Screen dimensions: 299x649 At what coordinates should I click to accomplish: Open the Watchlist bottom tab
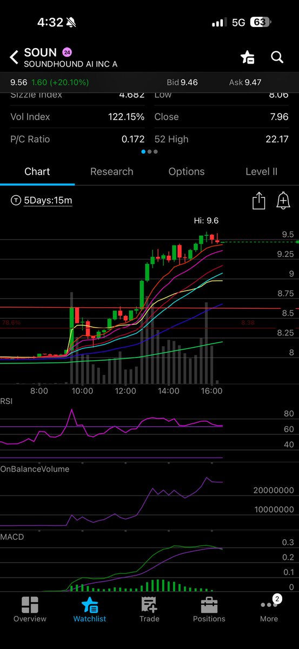pyautogui.click(x=90, y=611)
